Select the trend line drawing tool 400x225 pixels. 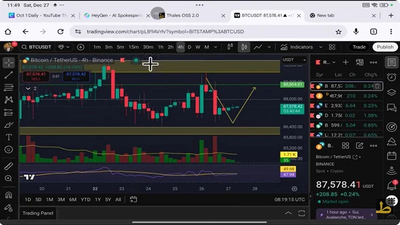(x=8, y=75)
